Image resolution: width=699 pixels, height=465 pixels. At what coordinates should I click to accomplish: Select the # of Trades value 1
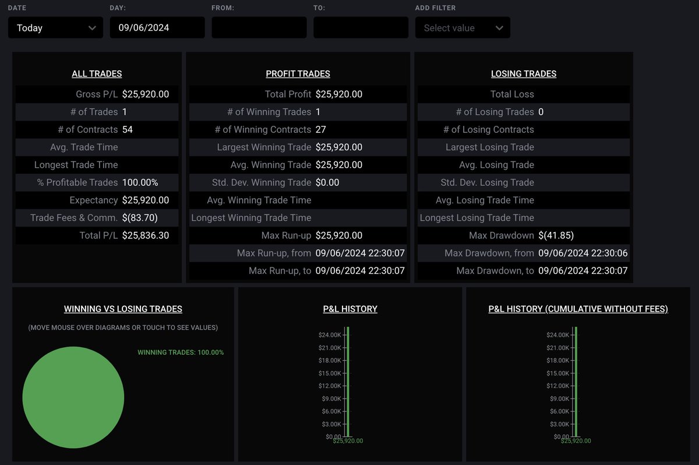125,112
